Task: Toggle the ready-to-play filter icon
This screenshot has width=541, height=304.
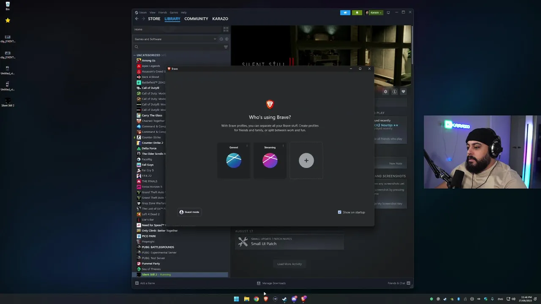Action: [x=227, y=39]
